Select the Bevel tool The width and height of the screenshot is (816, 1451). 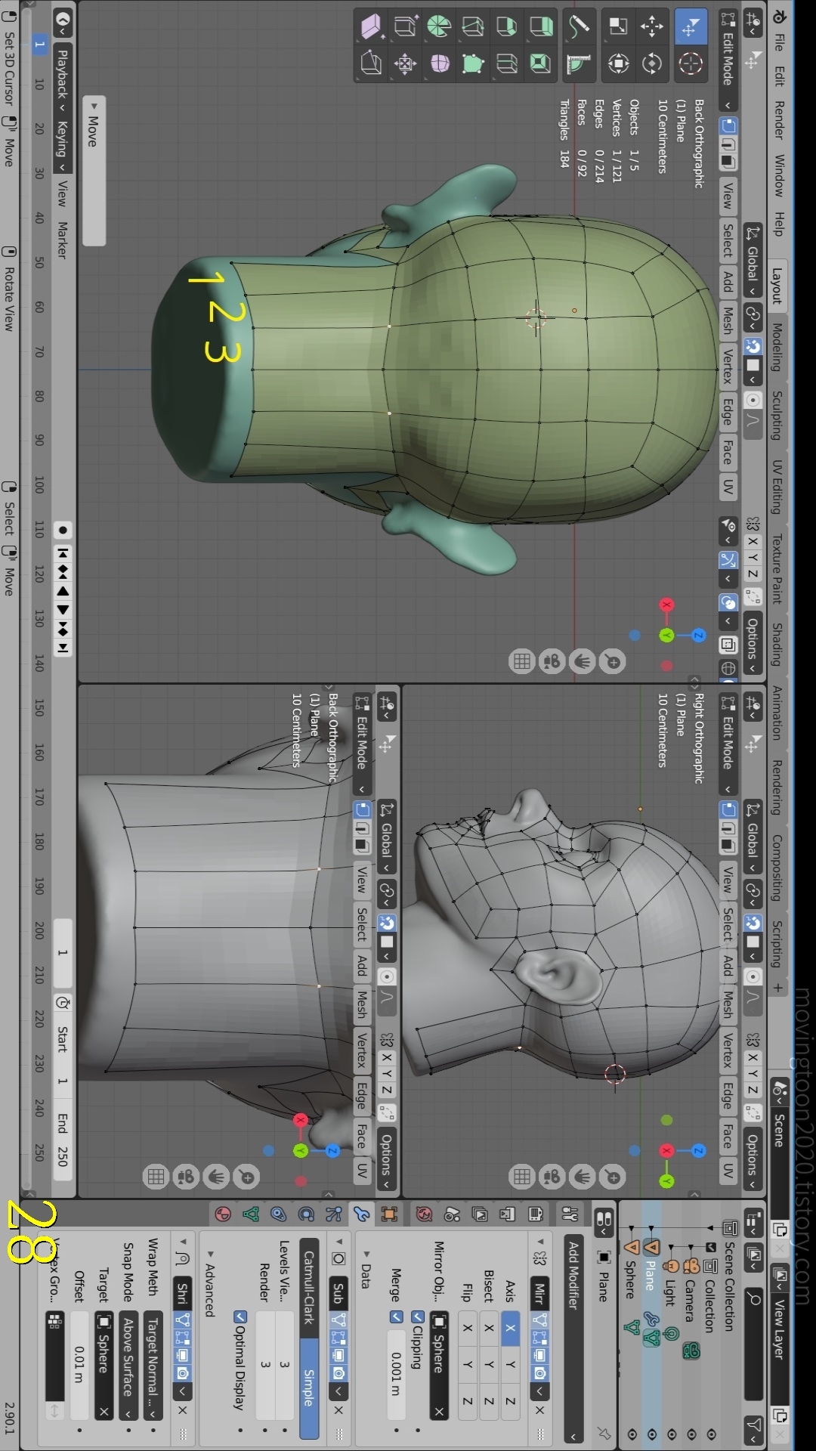(x=506, y=27)
